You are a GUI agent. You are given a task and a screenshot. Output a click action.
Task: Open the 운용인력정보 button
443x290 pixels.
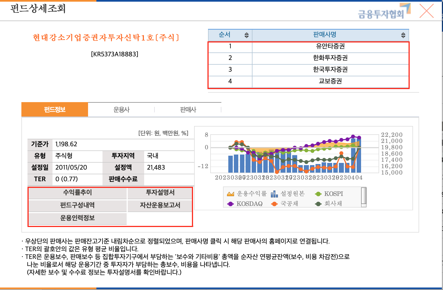pyautogui.click(x=77, y=218)
